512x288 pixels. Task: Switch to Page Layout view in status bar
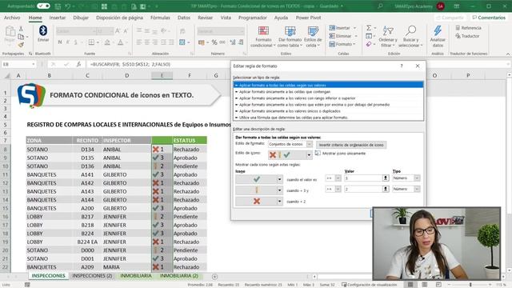click(425, 285)
